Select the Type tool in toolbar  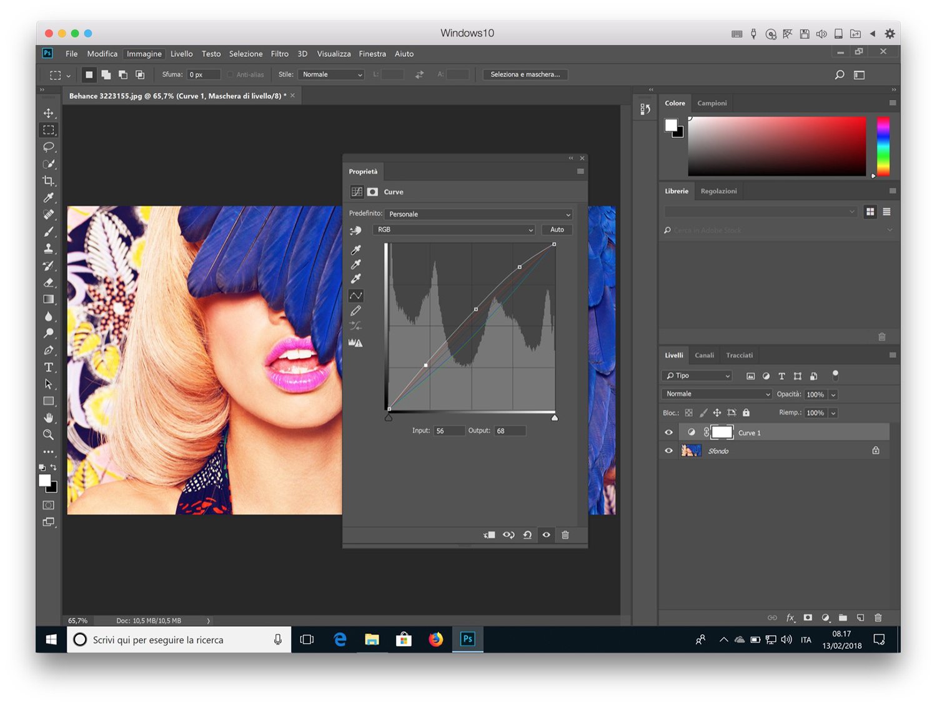coord(48,367)
